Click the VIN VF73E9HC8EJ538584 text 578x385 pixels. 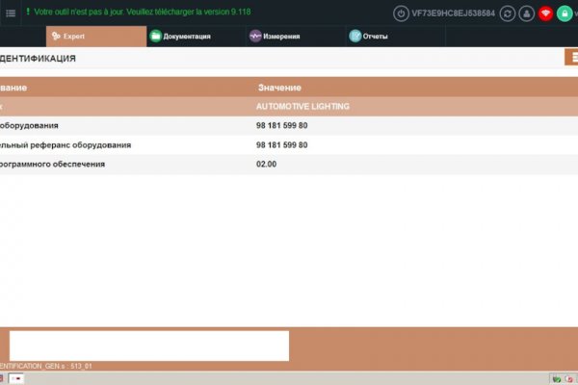point(453,13)
